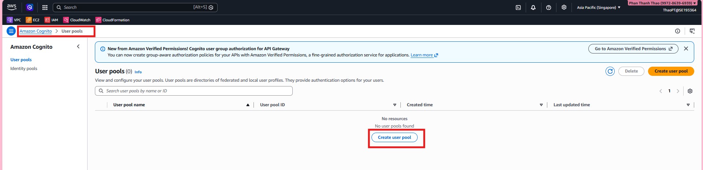The image size is (703, 170).
Task: Dismiss the Verified Permissions banner
Action: pyautogui.click(x=686, y=49)
